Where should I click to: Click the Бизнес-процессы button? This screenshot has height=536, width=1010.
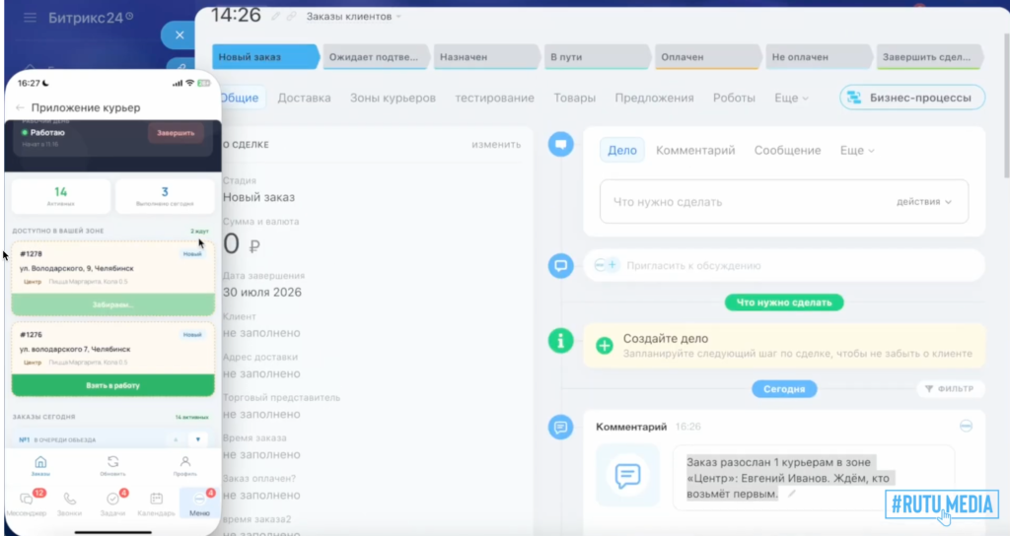pos(912,98)
